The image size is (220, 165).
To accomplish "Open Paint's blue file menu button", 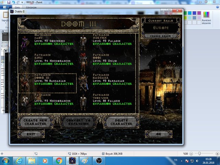I will [6, 7].
